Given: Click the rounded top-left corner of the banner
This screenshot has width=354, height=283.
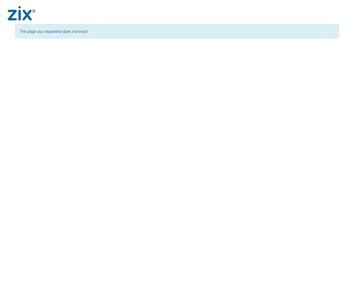Looking at the screenshot, I should 17,25.
